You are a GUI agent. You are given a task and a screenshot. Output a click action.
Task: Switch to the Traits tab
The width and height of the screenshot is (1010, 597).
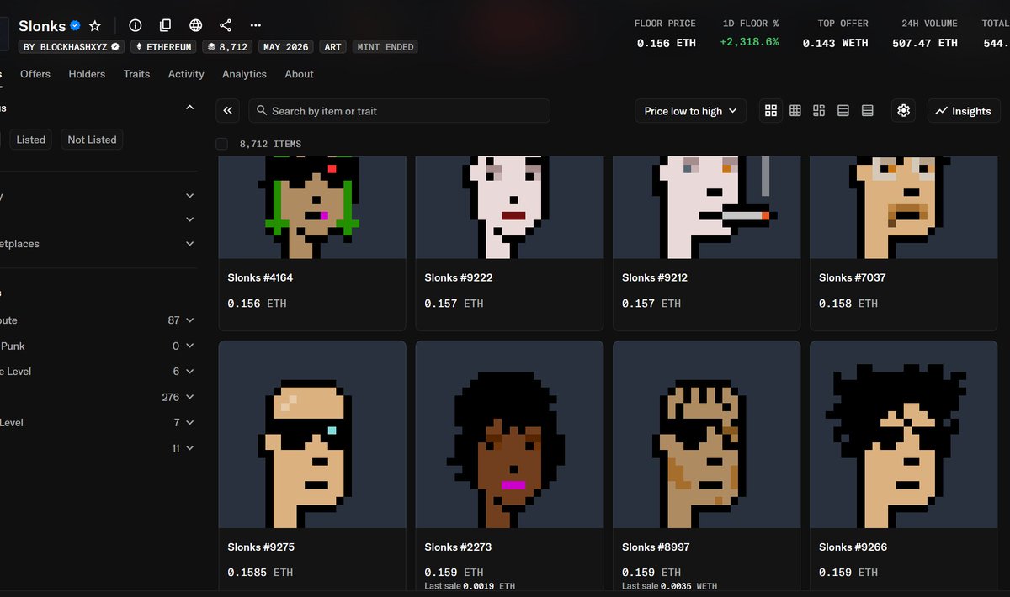pos(136,74)
